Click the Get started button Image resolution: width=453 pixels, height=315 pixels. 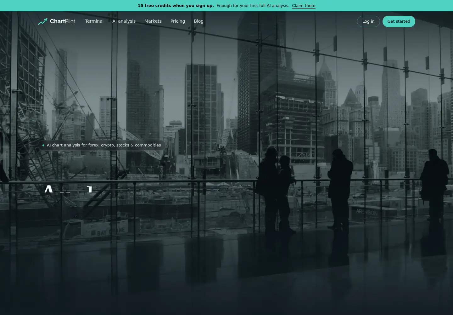pos(399,21)
